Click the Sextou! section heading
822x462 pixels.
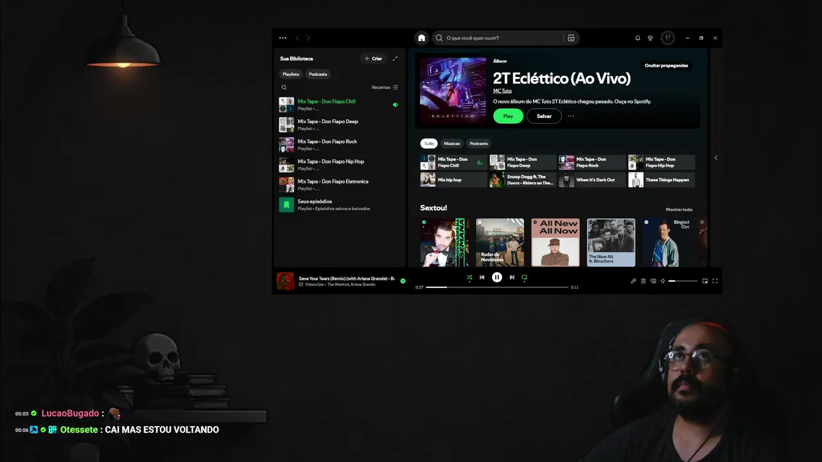(x=433, y=208)
